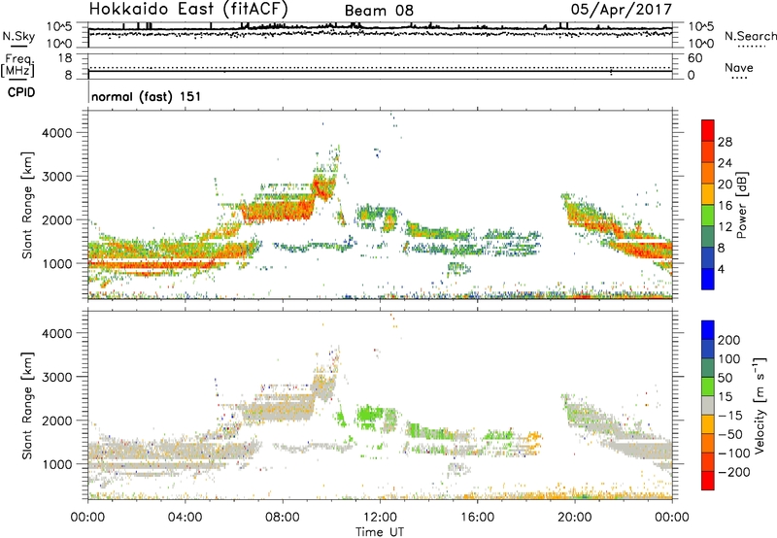The image size is (777, 538).
Task: Click the "24" label on the power colorbar
Action: point(725,163)
